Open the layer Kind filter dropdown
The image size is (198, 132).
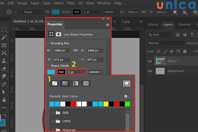pos(160,35)
